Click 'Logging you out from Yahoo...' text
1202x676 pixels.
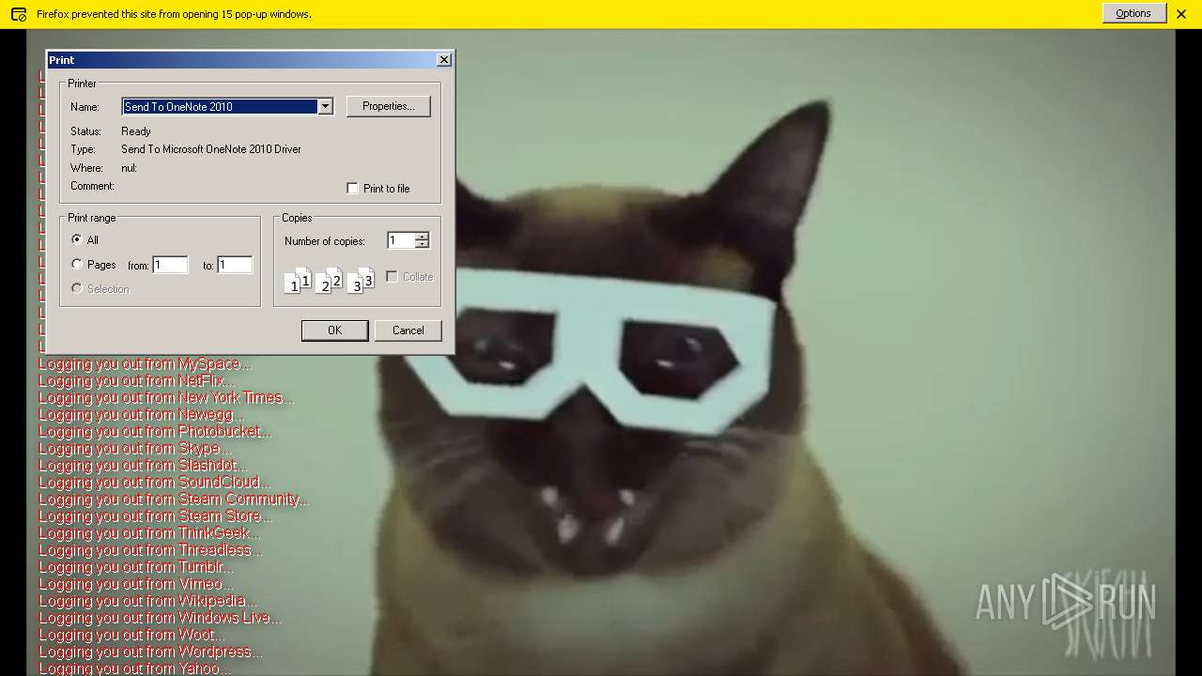(x=134, y=668)
